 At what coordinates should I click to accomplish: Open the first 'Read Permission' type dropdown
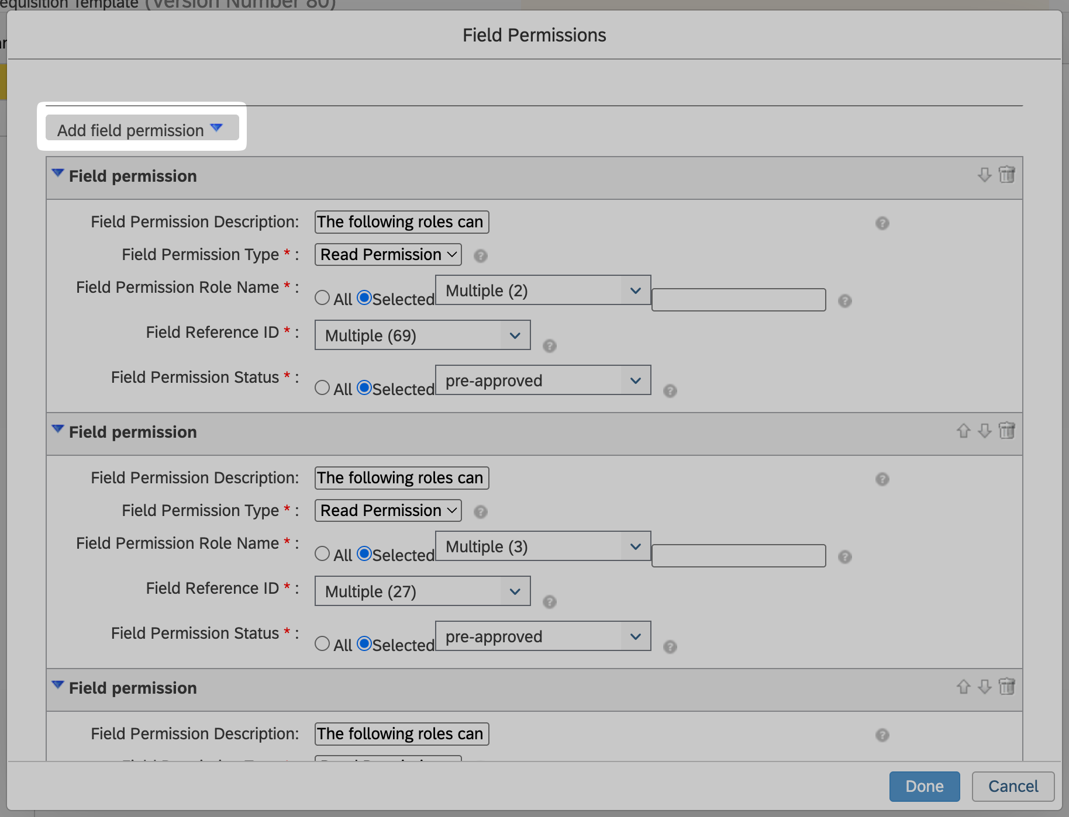pyautogui.click(x=388, y=255)
